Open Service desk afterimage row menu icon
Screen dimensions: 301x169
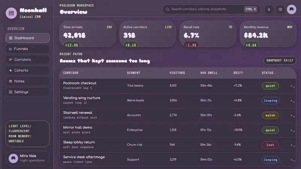[x=293, y=160]
